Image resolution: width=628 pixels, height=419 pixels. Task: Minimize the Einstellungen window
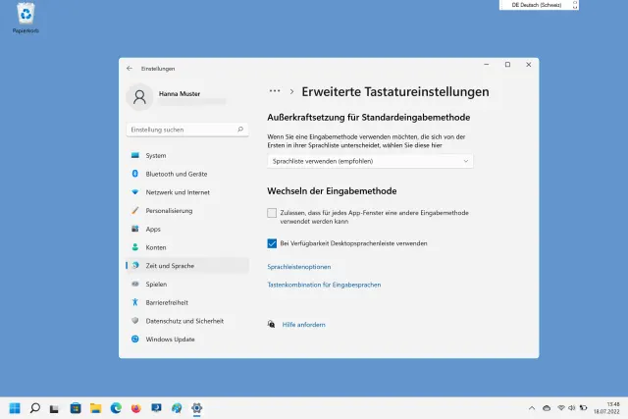(487, 65)
